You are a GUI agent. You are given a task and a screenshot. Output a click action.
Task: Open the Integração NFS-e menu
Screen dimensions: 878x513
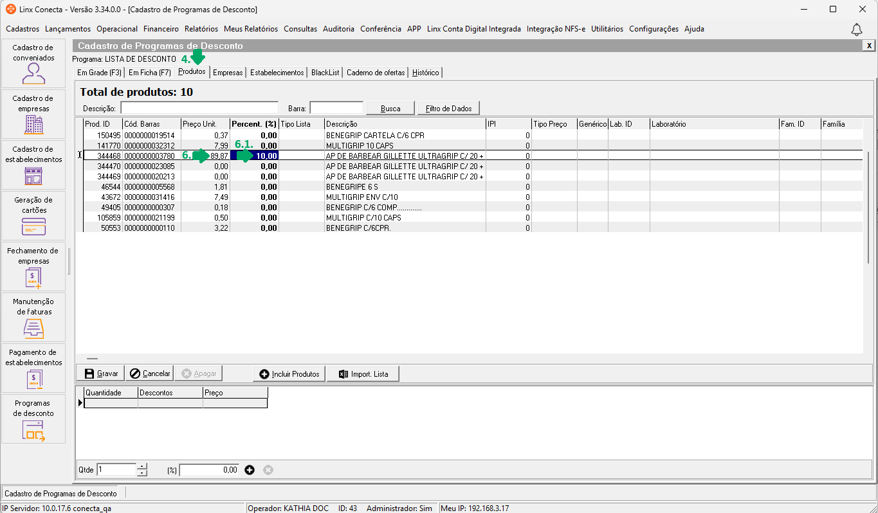556,29
